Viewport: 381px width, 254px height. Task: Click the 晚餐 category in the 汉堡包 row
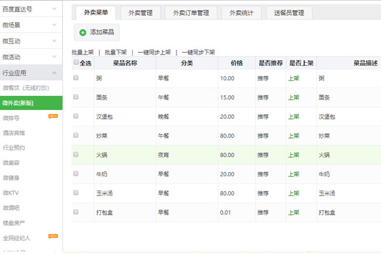point(163,117)
